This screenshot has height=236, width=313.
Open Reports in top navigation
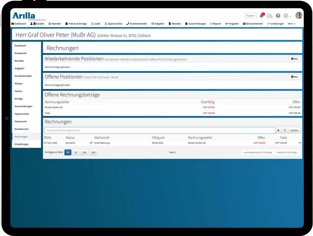tap(216, 24)
